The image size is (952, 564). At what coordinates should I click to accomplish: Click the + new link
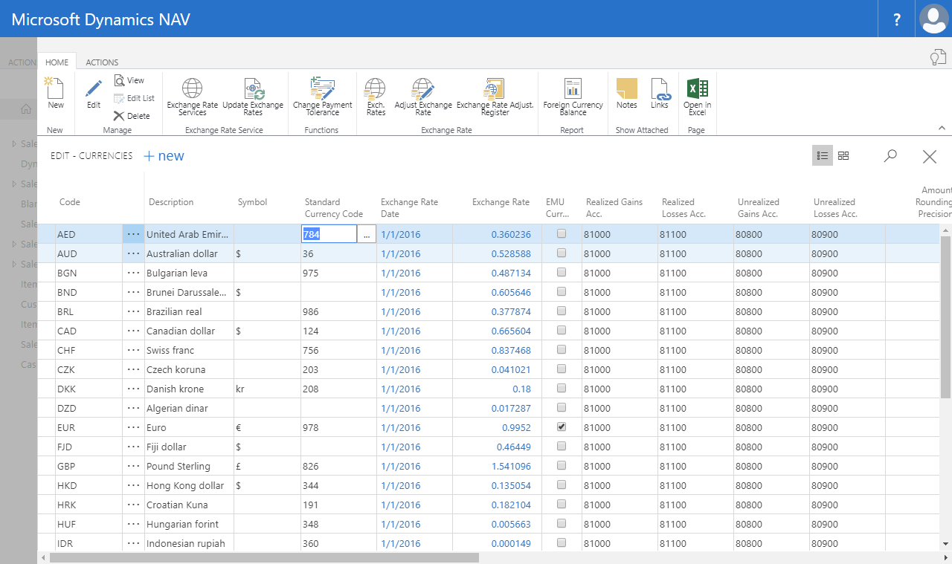(x=164, y=156)
